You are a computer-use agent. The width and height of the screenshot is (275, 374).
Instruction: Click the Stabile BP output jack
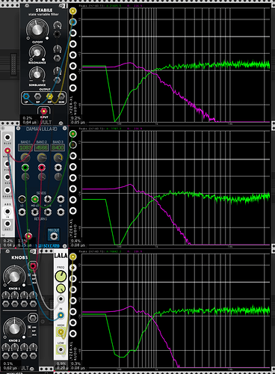[37, 96]
